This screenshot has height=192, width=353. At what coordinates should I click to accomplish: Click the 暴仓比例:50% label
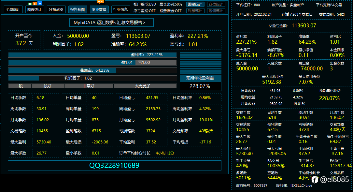click(x=171, y=4)
